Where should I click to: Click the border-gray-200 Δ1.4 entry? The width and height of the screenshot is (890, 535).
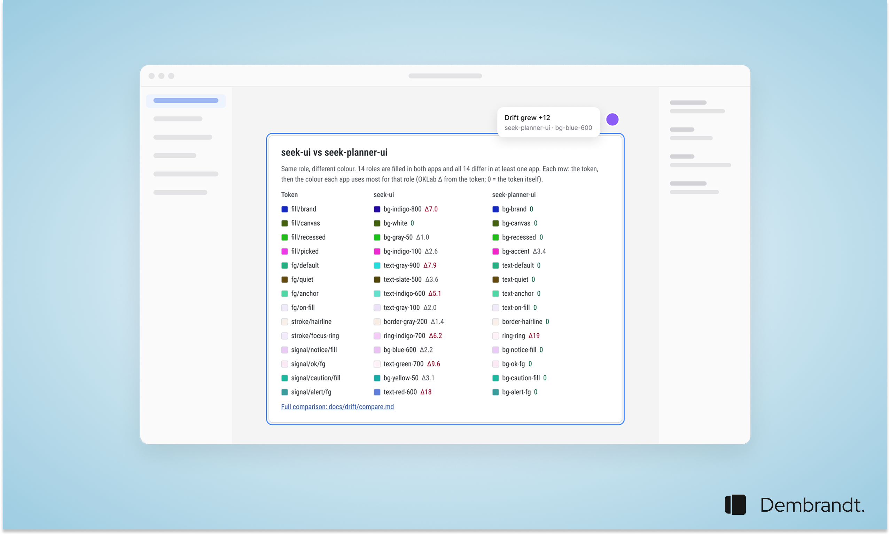[414, 321]
